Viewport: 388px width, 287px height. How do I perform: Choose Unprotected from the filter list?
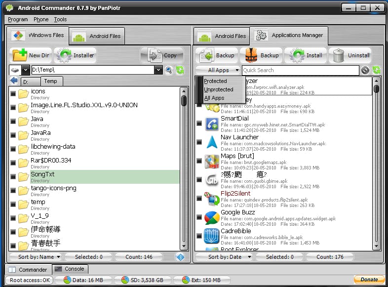[219, 89]
